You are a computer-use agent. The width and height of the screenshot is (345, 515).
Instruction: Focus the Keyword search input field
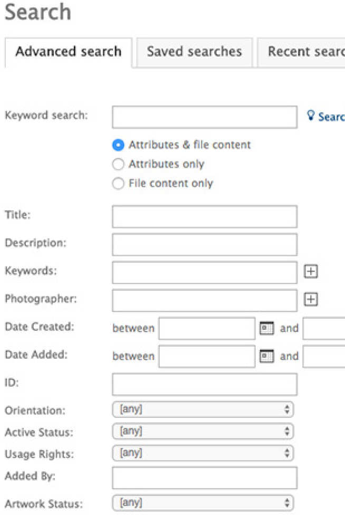click(x=204, y=117)
